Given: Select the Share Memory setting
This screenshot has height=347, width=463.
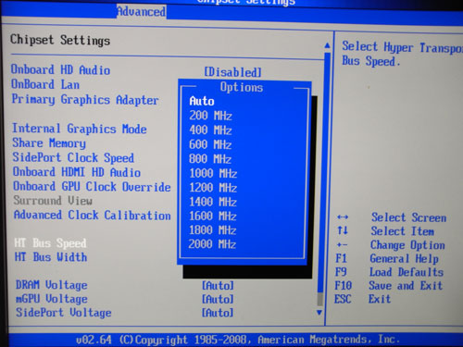Looking at the screenshot, I should click(x=49, y=143).
